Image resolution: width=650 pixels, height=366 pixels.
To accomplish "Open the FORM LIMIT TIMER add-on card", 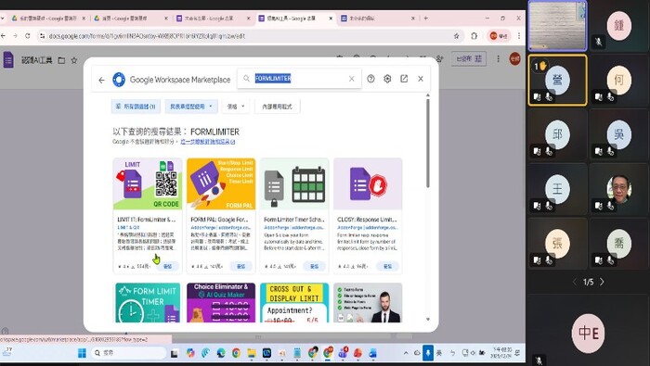I will coord(148,303).
